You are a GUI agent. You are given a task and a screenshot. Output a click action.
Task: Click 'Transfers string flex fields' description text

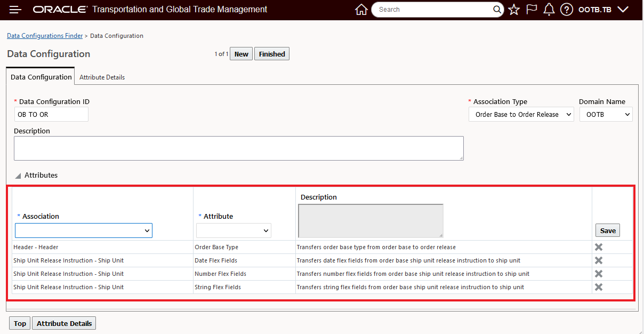[x=410, y=287]
